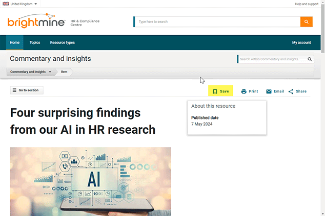
Task: Click the bookmark Save icon
Action: point(215,91)
